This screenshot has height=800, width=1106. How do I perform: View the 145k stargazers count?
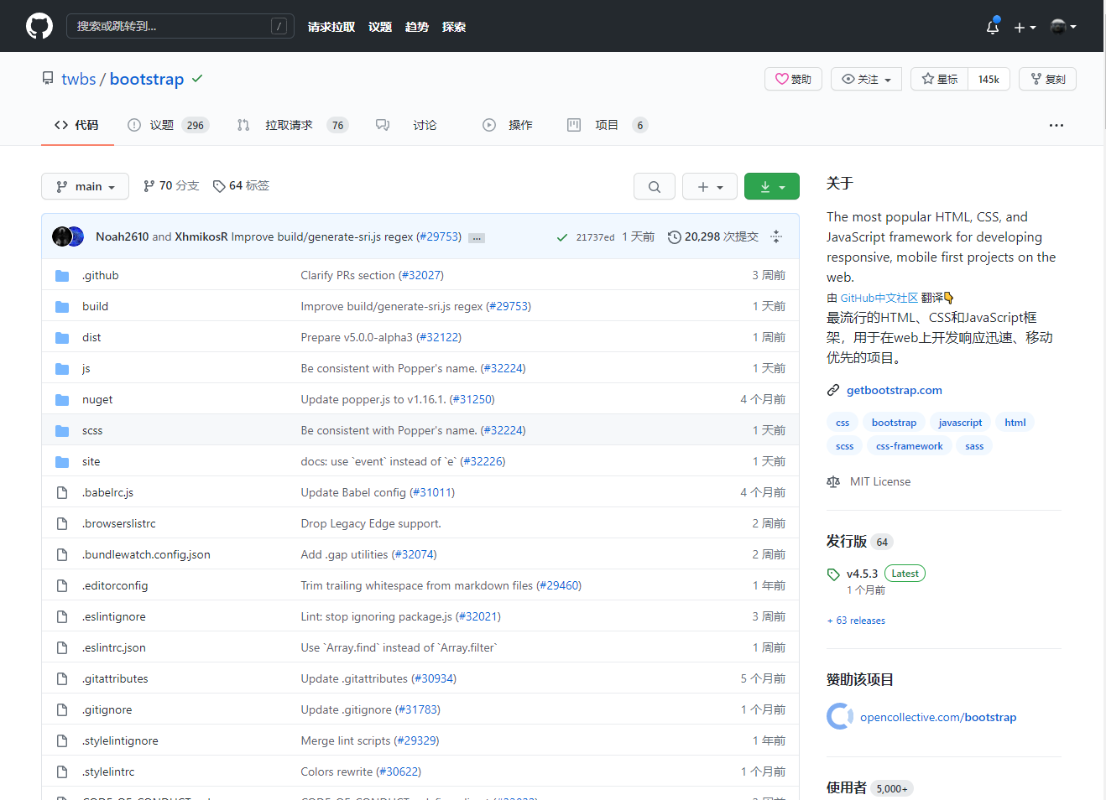tap(989, 79)
